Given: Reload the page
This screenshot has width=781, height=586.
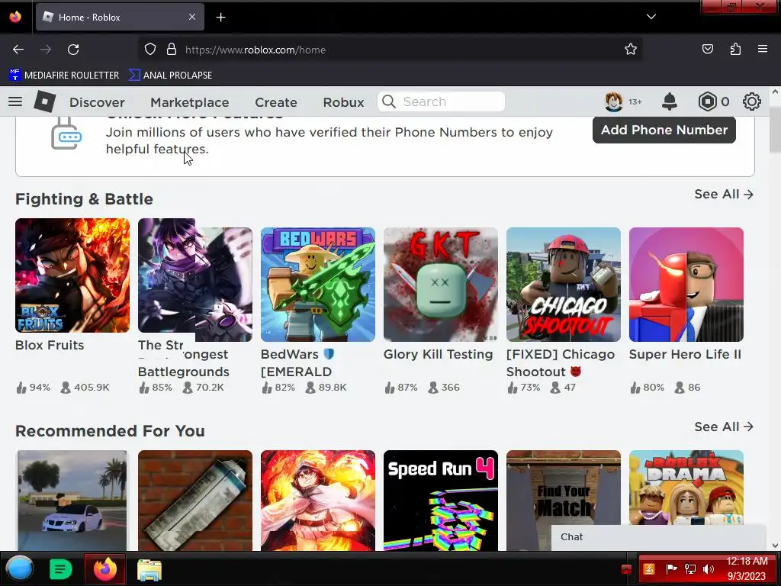Looking at the screenshot, I should (x=73, y=50).
